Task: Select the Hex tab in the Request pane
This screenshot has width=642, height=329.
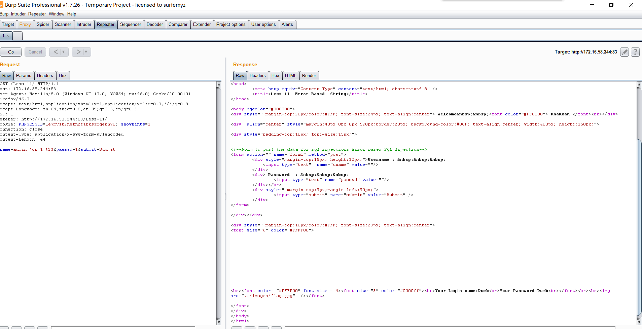Action: 63,75
